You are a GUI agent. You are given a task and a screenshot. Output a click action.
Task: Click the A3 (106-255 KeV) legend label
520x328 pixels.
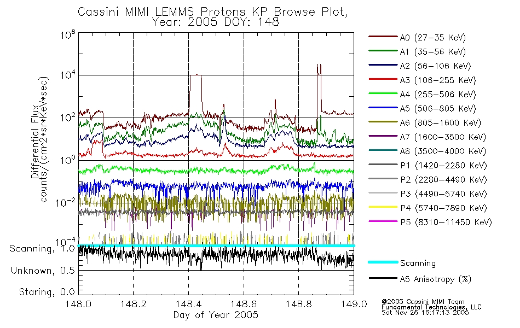[438, 80]
